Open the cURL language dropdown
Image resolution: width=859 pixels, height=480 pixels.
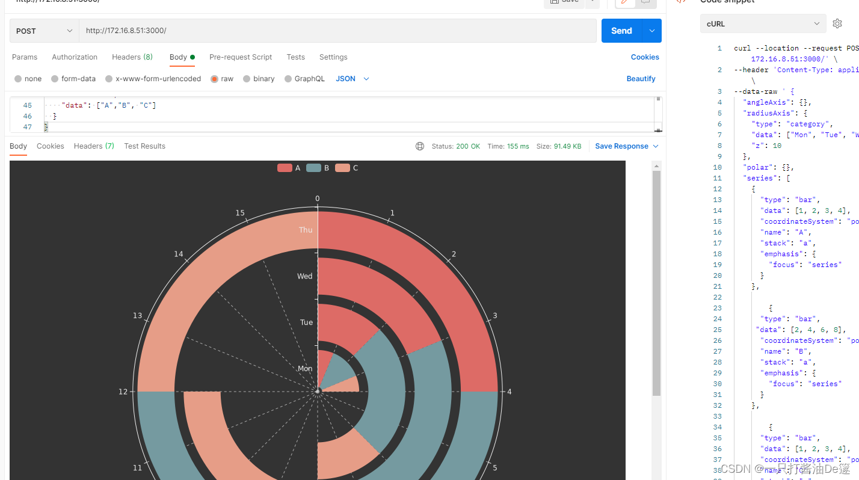coord(763,23)
